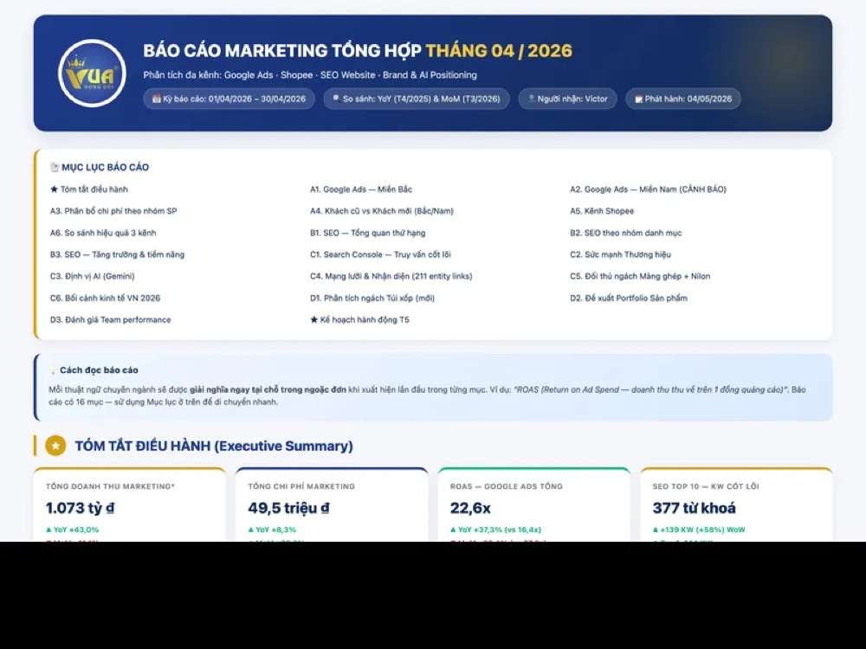The width and height of the screenshot is (866, 649).
Task: Open C3. Định vị AI (Gemini)
Action: pos(93,276)
